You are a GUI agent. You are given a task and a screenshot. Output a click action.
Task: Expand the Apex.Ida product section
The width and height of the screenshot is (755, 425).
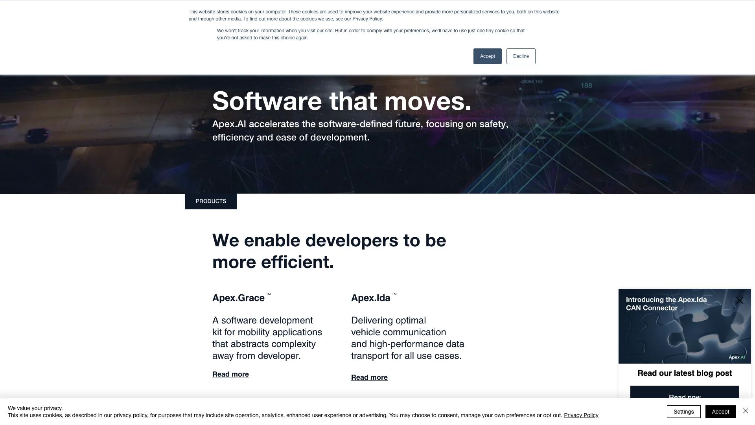click(x=369, y=377)
